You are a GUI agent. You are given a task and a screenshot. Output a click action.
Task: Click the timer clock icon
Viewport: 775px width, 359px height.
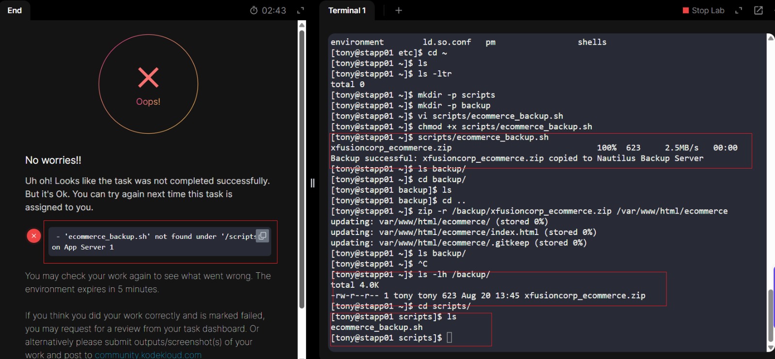pos(254,10)
